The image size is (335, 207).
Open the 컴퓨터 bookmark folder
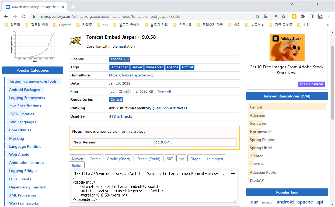point(12,25)
